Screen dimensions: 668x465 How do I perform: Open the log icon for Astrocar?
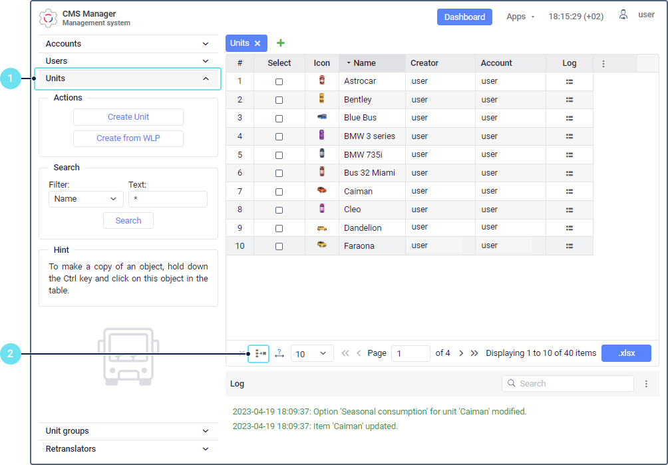point(569,81)
